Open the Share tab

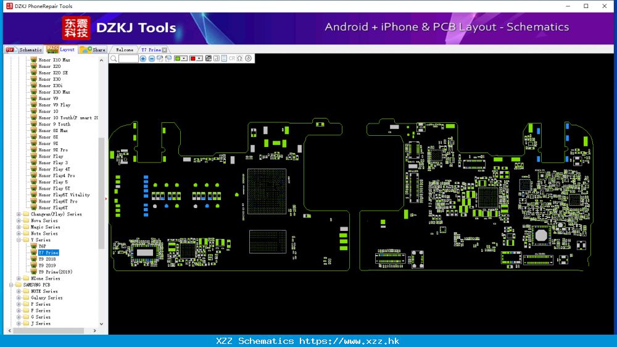coord(93,49)
